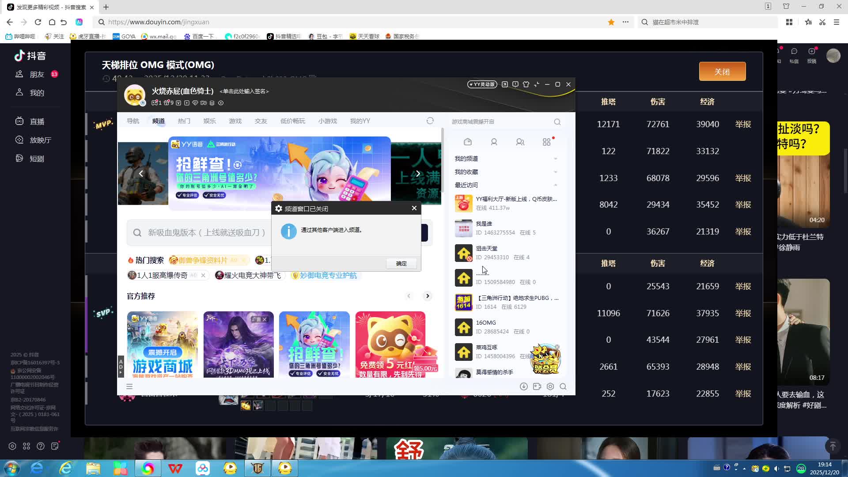
Task: Click the YY feedback message icon
Action: point(515,84)
